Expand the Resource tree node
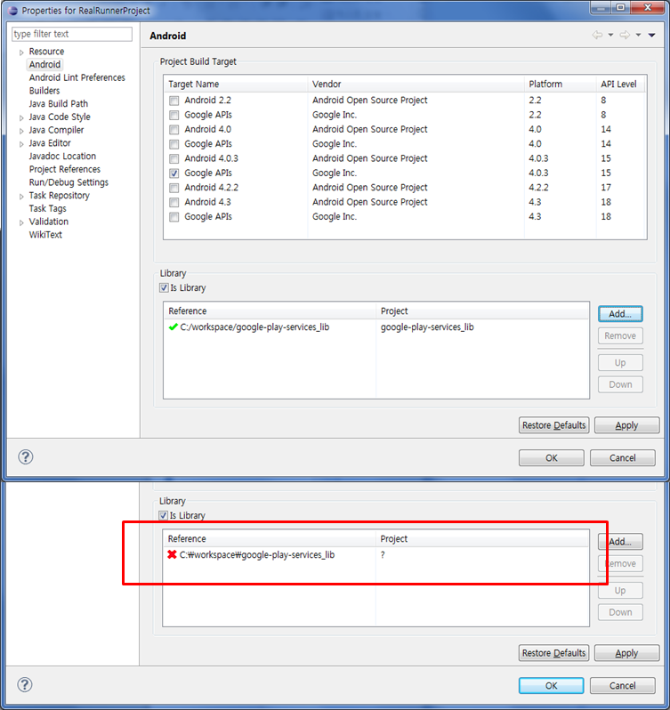 point(21,52)
